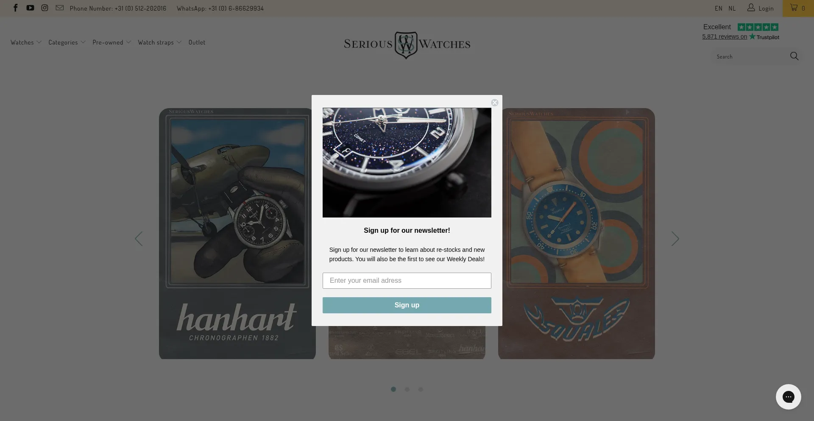Open the YouTube channel icon
The height and width of the screenshot is (421, 814).
[x=30, y=8]
